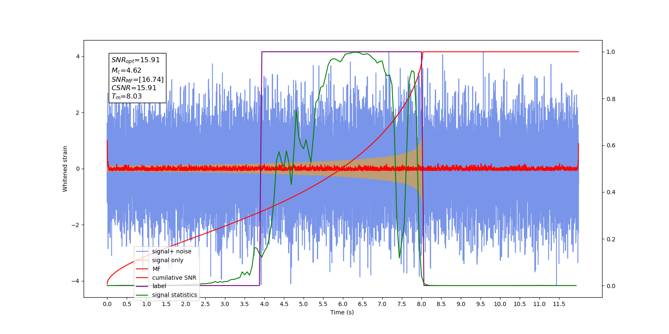Image resolution: width=669 pixels, height=334 pixels.
Task: Click the Mc=4.62 annotation text
Action: 126,71
